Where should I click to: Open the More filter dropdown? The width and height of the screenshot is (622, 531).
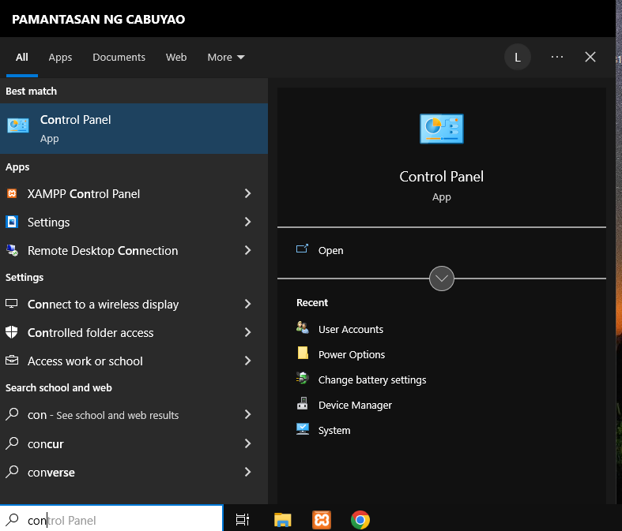click(x=226, y=58)
